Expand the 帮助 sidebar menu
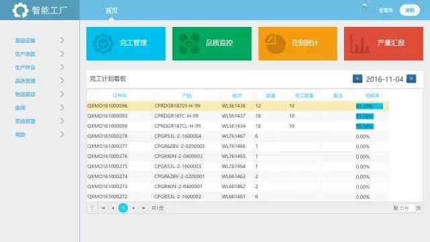The image size is (430, 242). (40, 134)
